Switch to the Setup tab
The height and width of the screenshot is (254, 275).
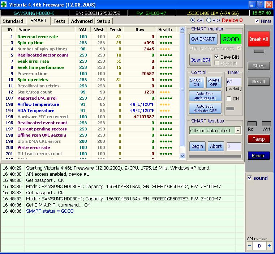pos(104,21)
